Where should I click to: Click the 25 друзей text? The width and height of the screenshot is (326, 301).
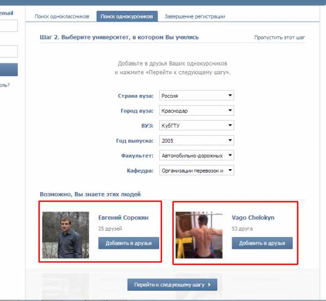tap(110, 228)
